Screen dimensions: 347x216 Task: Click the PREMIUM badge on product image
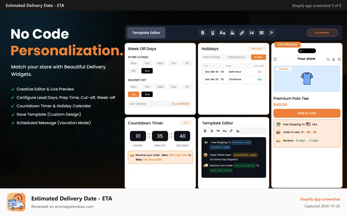(284, 69)
